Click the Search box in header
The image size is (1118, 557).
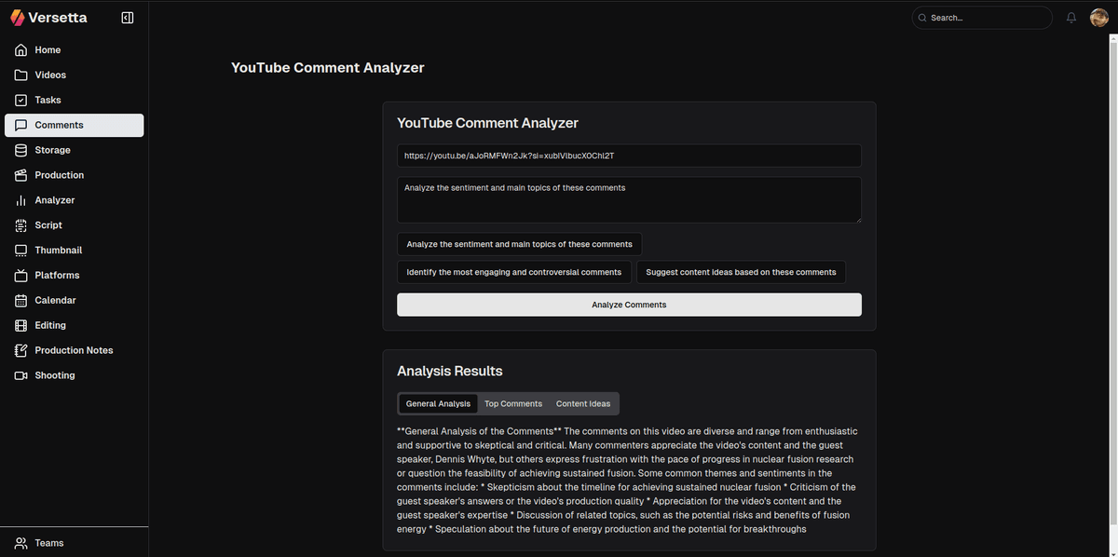(982, 18)
